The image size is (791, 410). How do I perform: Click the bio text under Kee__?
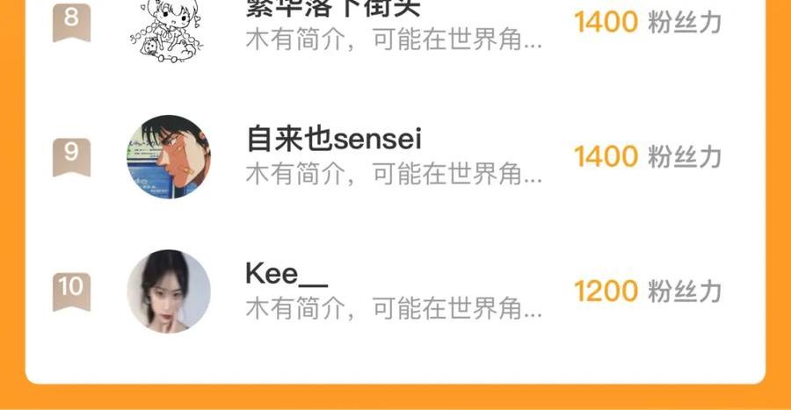[x=394, y=308]
